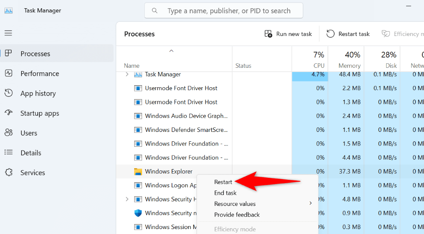Open the App history icon
The height and width of the screenshot is (234, 424).
click(9, 93)
